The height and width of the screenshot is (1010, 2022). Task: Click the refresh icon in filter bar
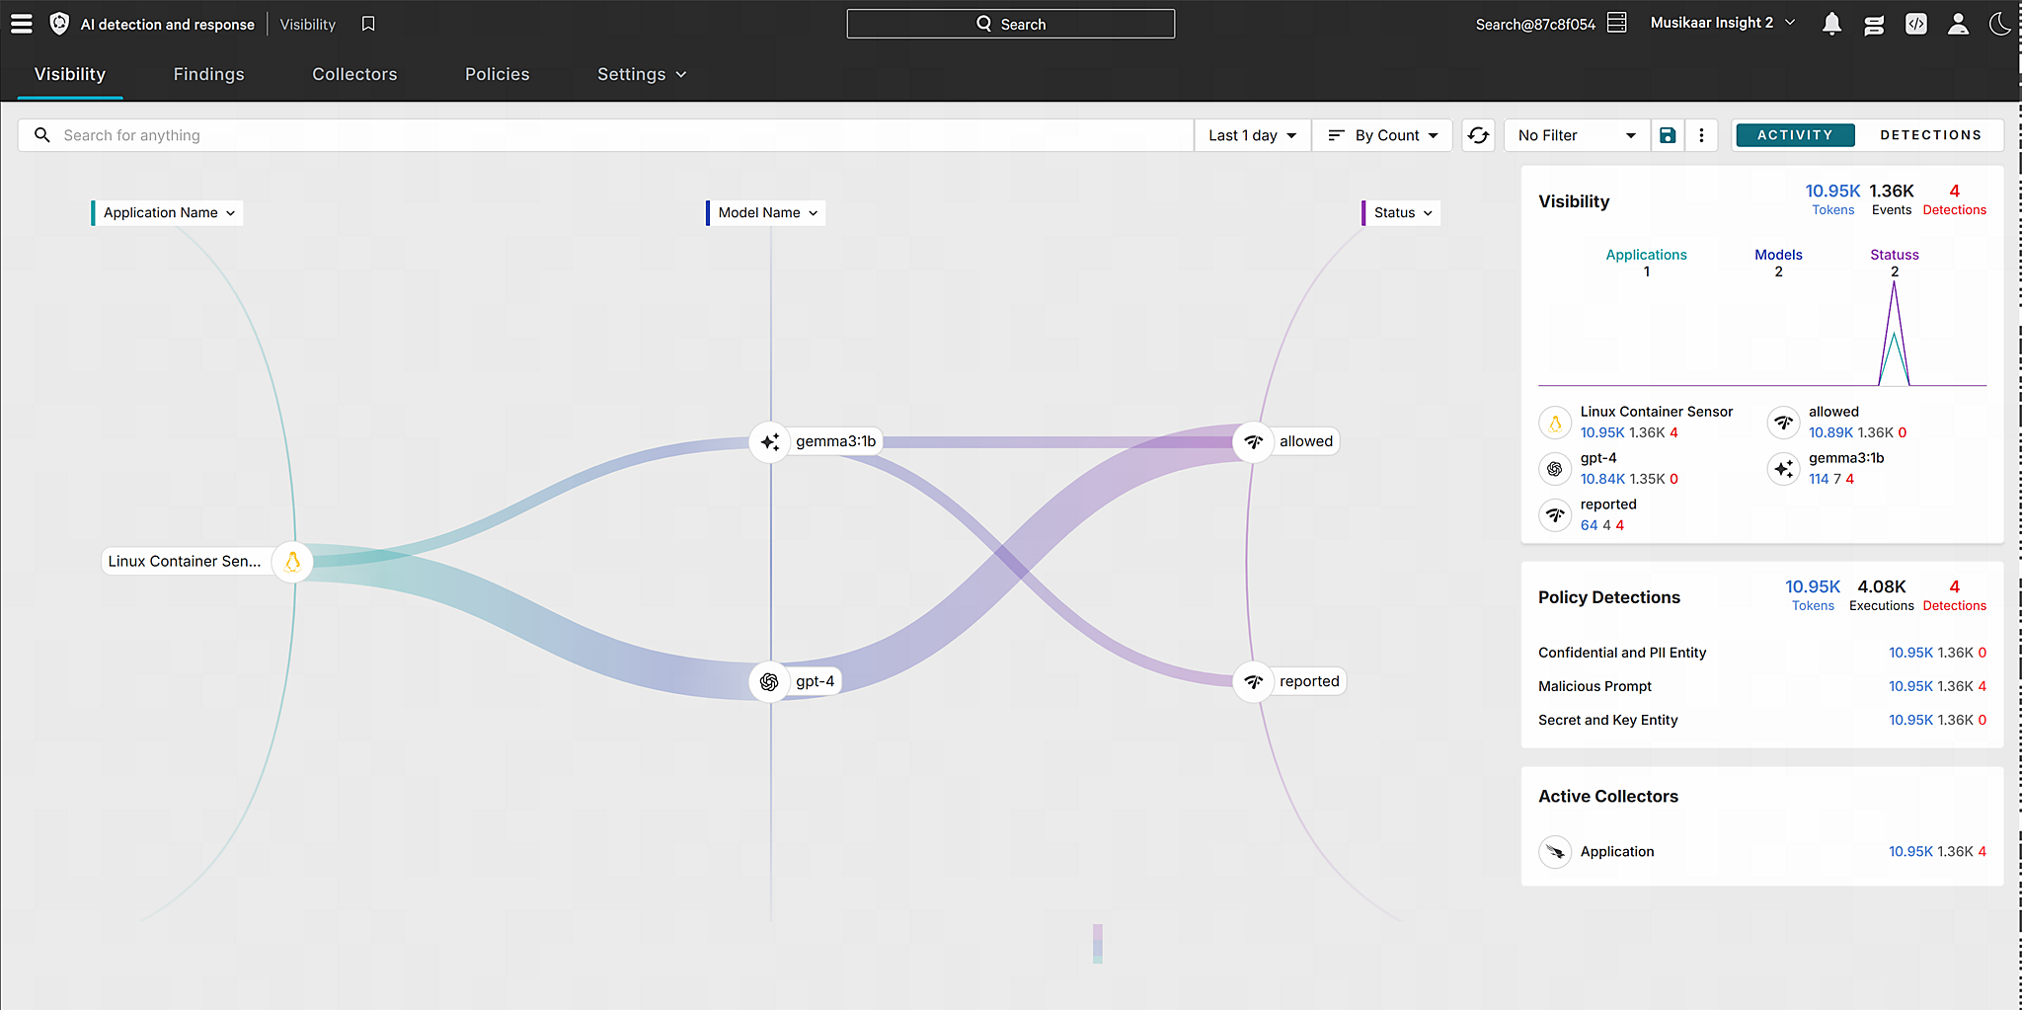pos(1478,135)
